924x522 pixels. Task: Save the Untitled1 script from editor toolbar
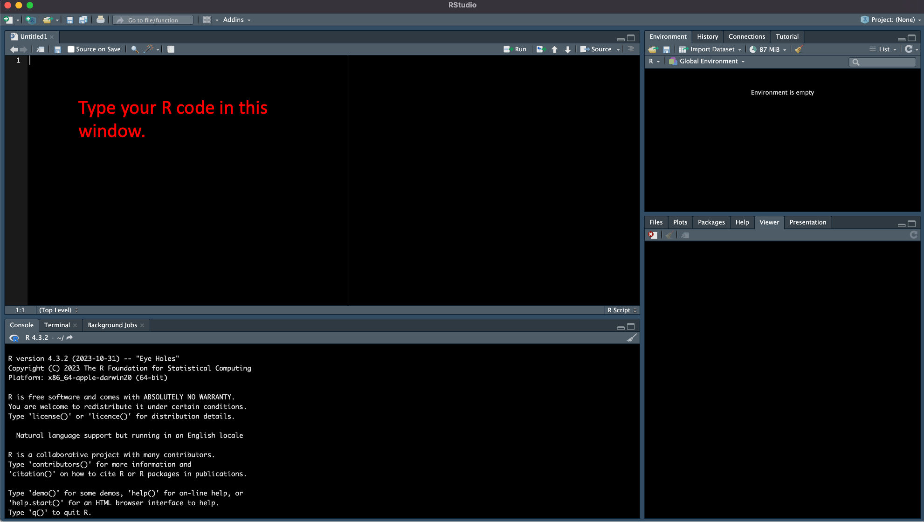point(58,49)
